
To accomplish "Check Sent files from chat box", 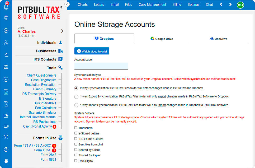I will (75, 144).
